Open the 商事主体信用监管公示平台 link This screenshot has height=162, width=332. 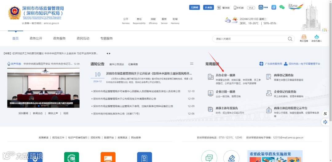(x=291, y=108)
